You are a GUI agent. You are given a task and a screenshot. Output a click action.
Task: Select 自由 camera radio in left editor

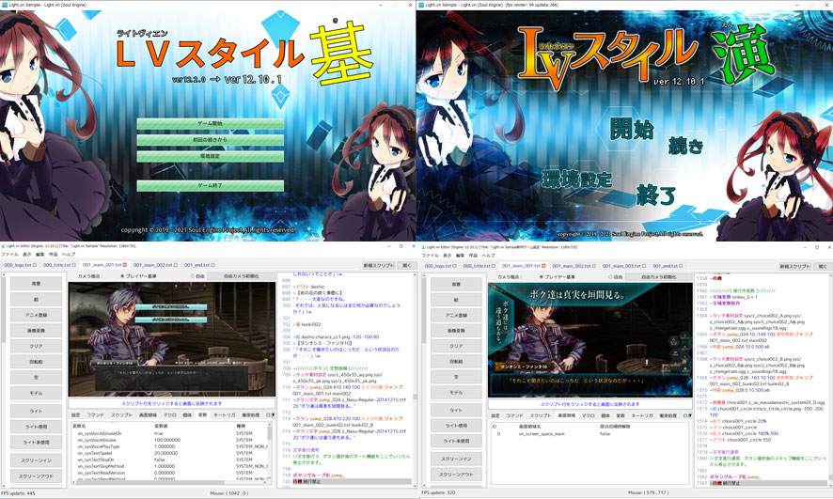[192, 277]
